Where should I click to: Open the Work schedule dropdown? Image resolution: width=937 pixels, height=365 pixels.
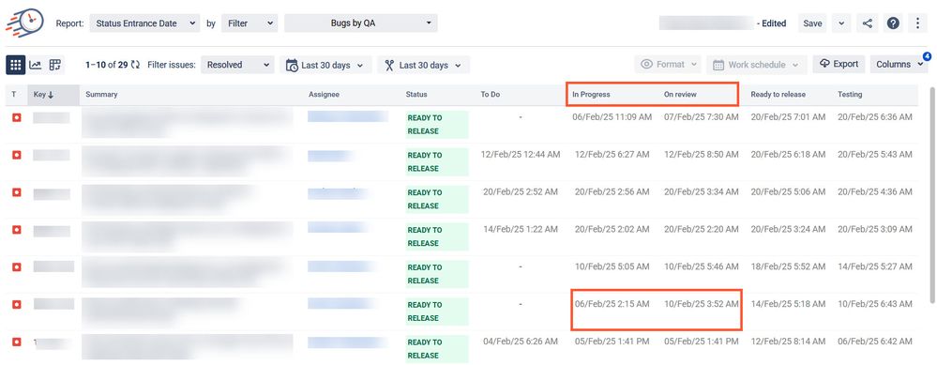(757, 65)
